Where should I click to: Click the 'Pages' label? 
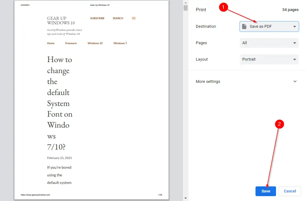pos(201,43)
